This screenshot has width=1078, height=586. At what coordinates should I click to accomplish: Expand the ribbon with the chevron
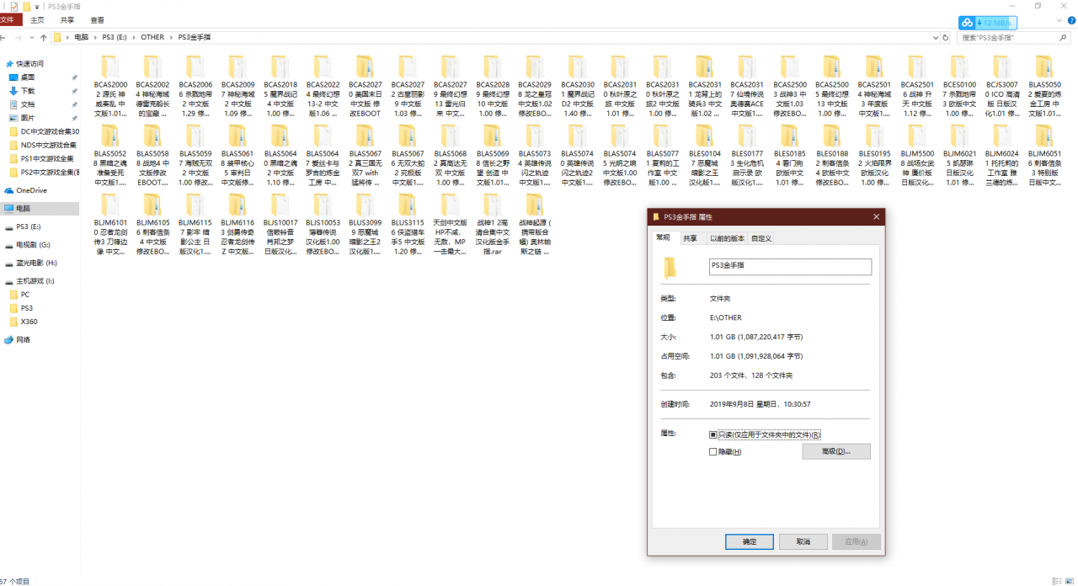(x=1059, y=19)
